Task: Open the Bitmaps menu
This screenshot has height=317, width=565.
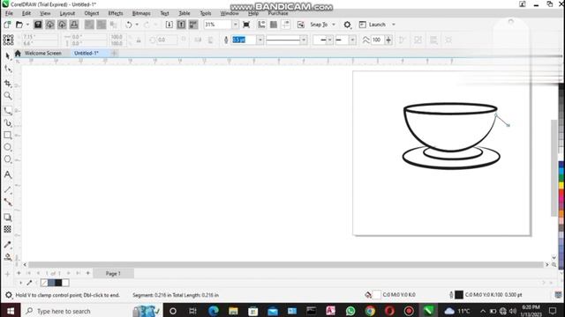Action: click(141, 13)
